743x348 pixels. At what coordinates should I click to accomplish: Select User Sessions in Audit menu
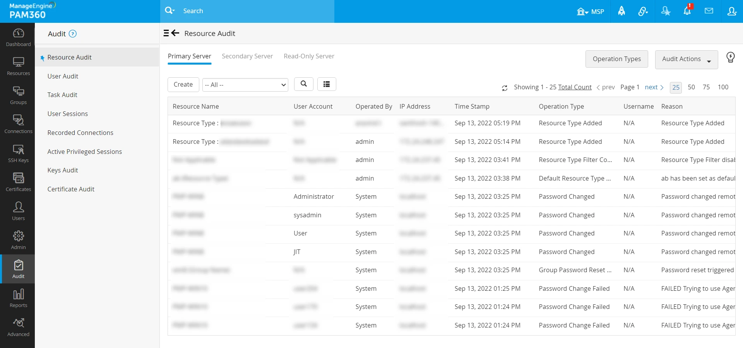(x=68, y=114)
